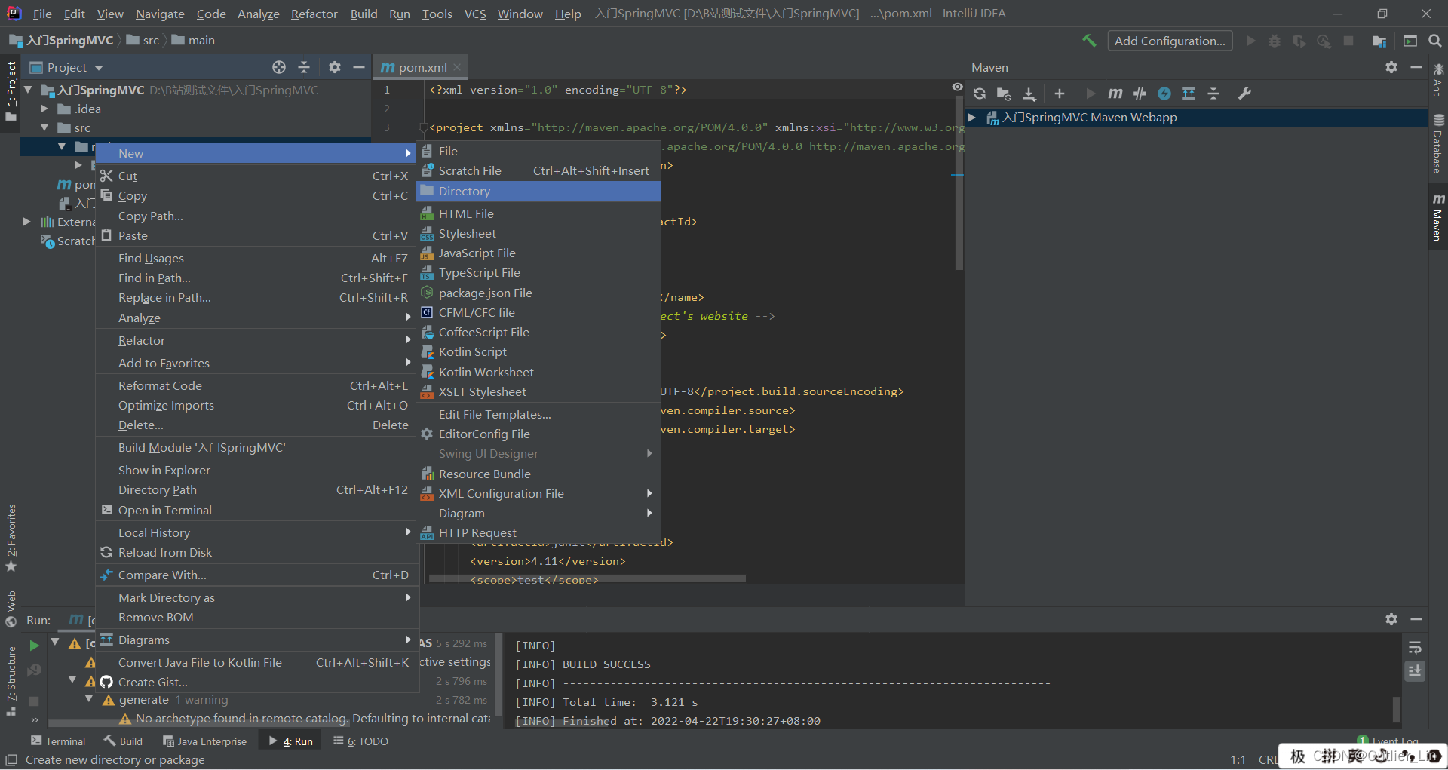This screenshot has width=1448, height=770.
Task: Open Ant tool window tab
Action: coord(1438,80)
